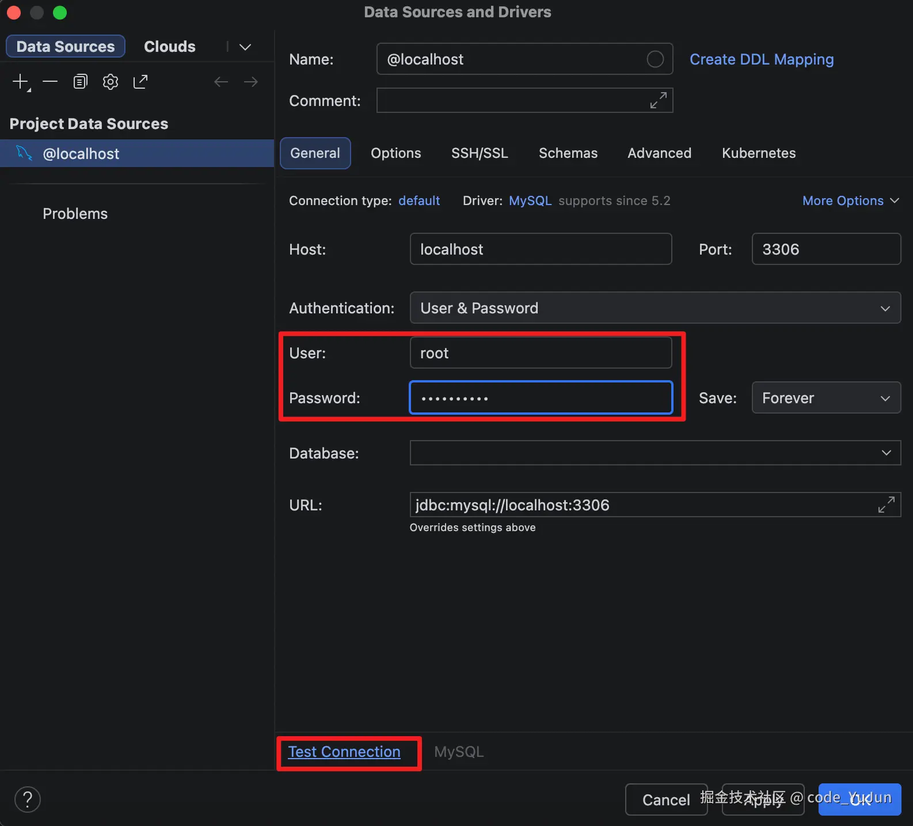Remove the selected data source with minus icon
The height and width of the screenshot is (826, 913).
pyautogui.click(x=50, y=82)
